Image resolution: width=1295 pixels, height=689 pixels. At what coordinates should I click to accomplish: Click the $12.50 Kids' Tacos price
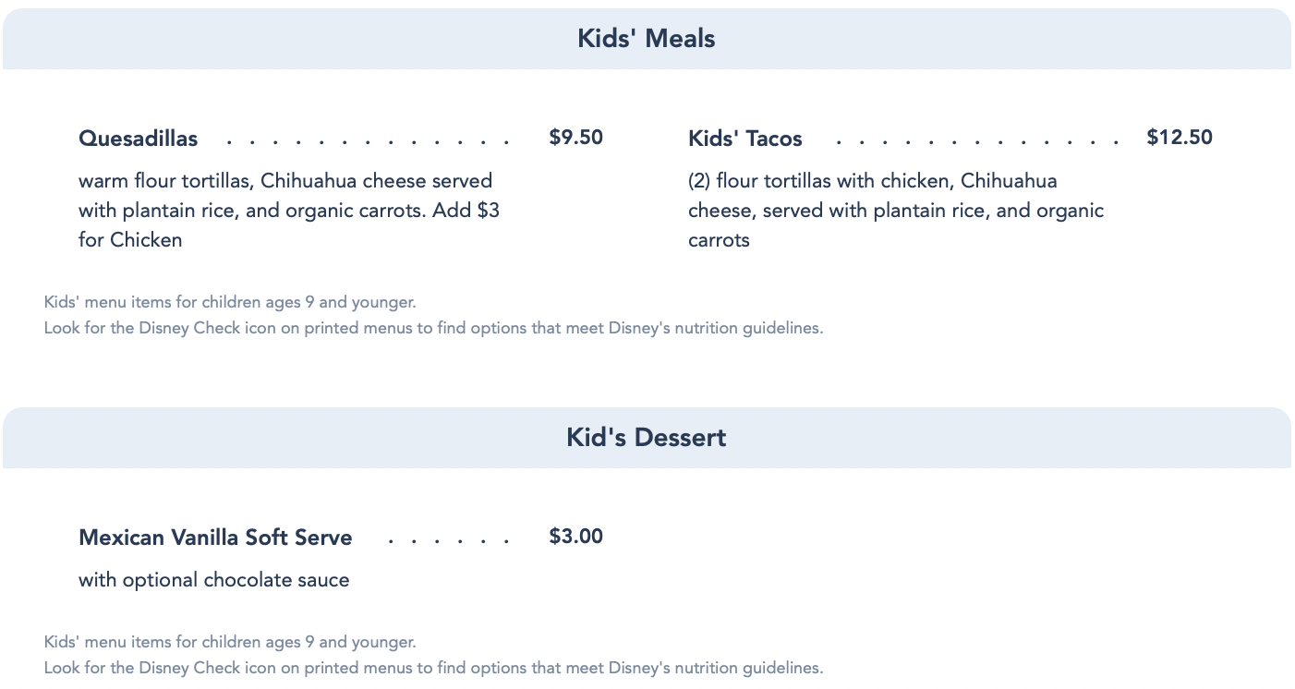click(1180, 138)
